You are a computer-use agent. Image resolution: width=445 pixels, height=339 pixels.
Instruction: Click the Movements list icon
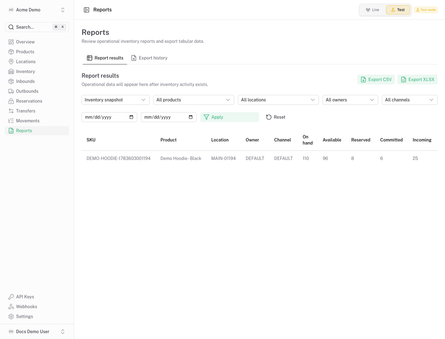[11, 121]
